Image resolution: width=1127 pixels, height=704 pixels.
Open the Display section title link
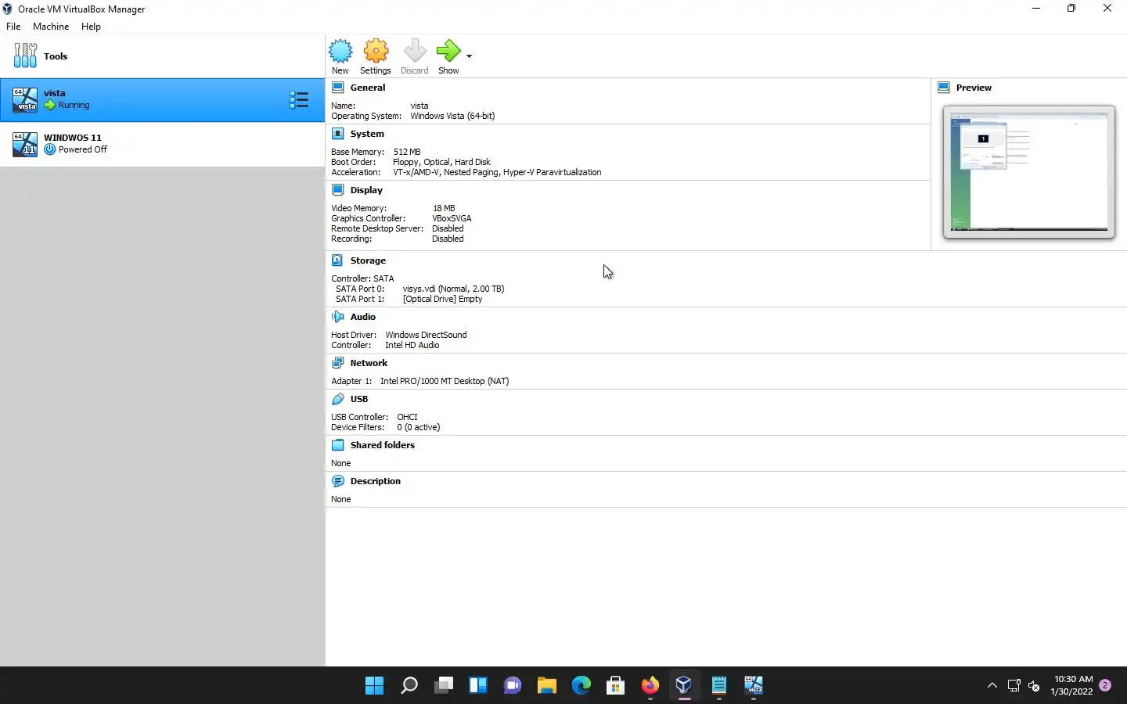click(x=366, y=190)
